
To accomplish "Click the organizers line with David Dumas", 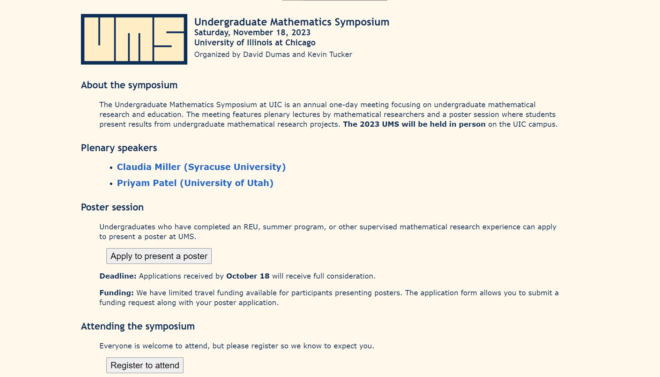I will [x=273, y=54].
